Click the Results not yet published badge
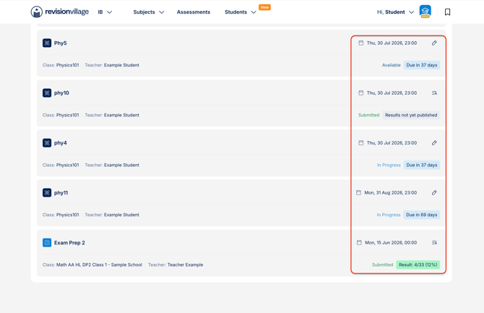Image resolution: width=484 pixels, height=313 pixels. click(411, 115)
